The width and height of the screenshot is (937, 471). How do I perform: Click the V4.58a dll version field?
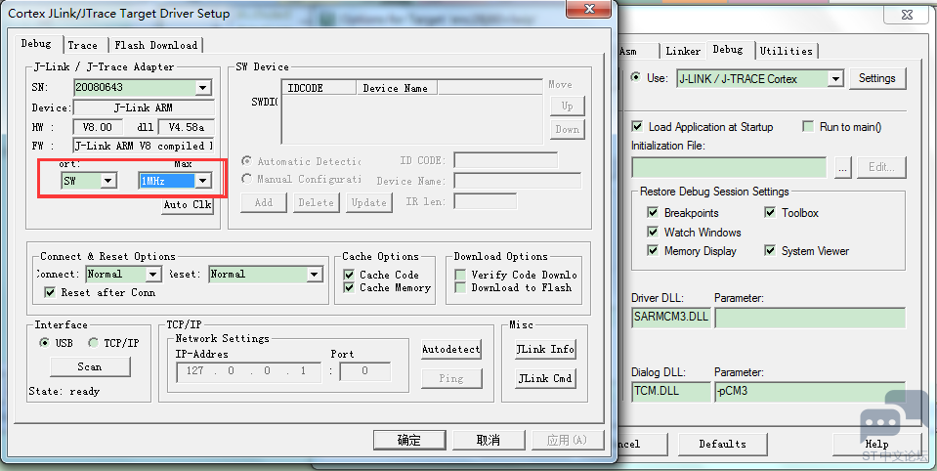coord(186,127)
